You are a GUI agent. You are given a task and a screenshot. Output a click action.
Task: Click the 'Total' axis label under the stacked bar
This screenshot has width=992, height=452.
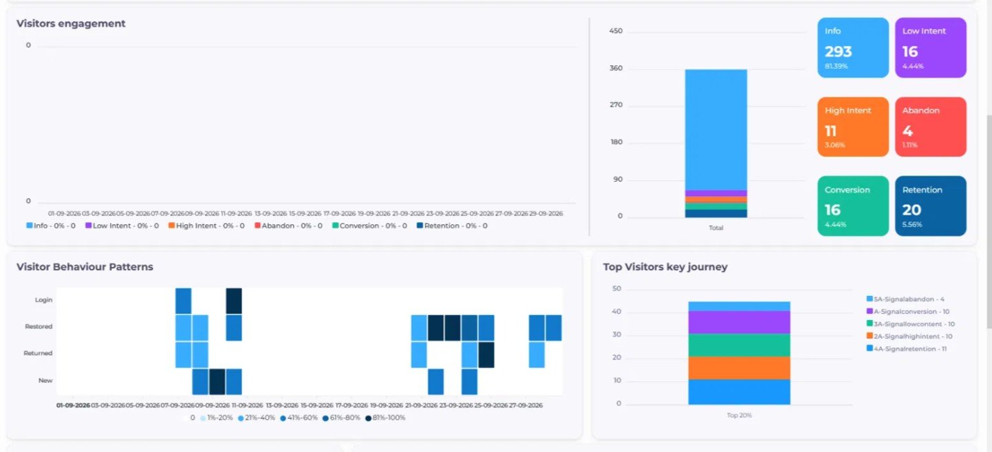pos(716,228)
